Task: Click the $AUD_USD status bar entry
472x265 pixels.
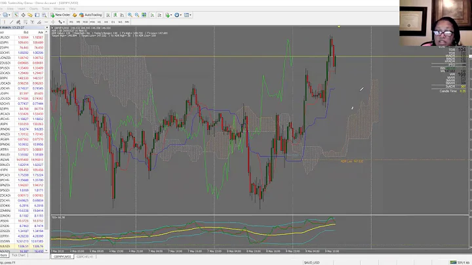Action: tap(311, 262)
